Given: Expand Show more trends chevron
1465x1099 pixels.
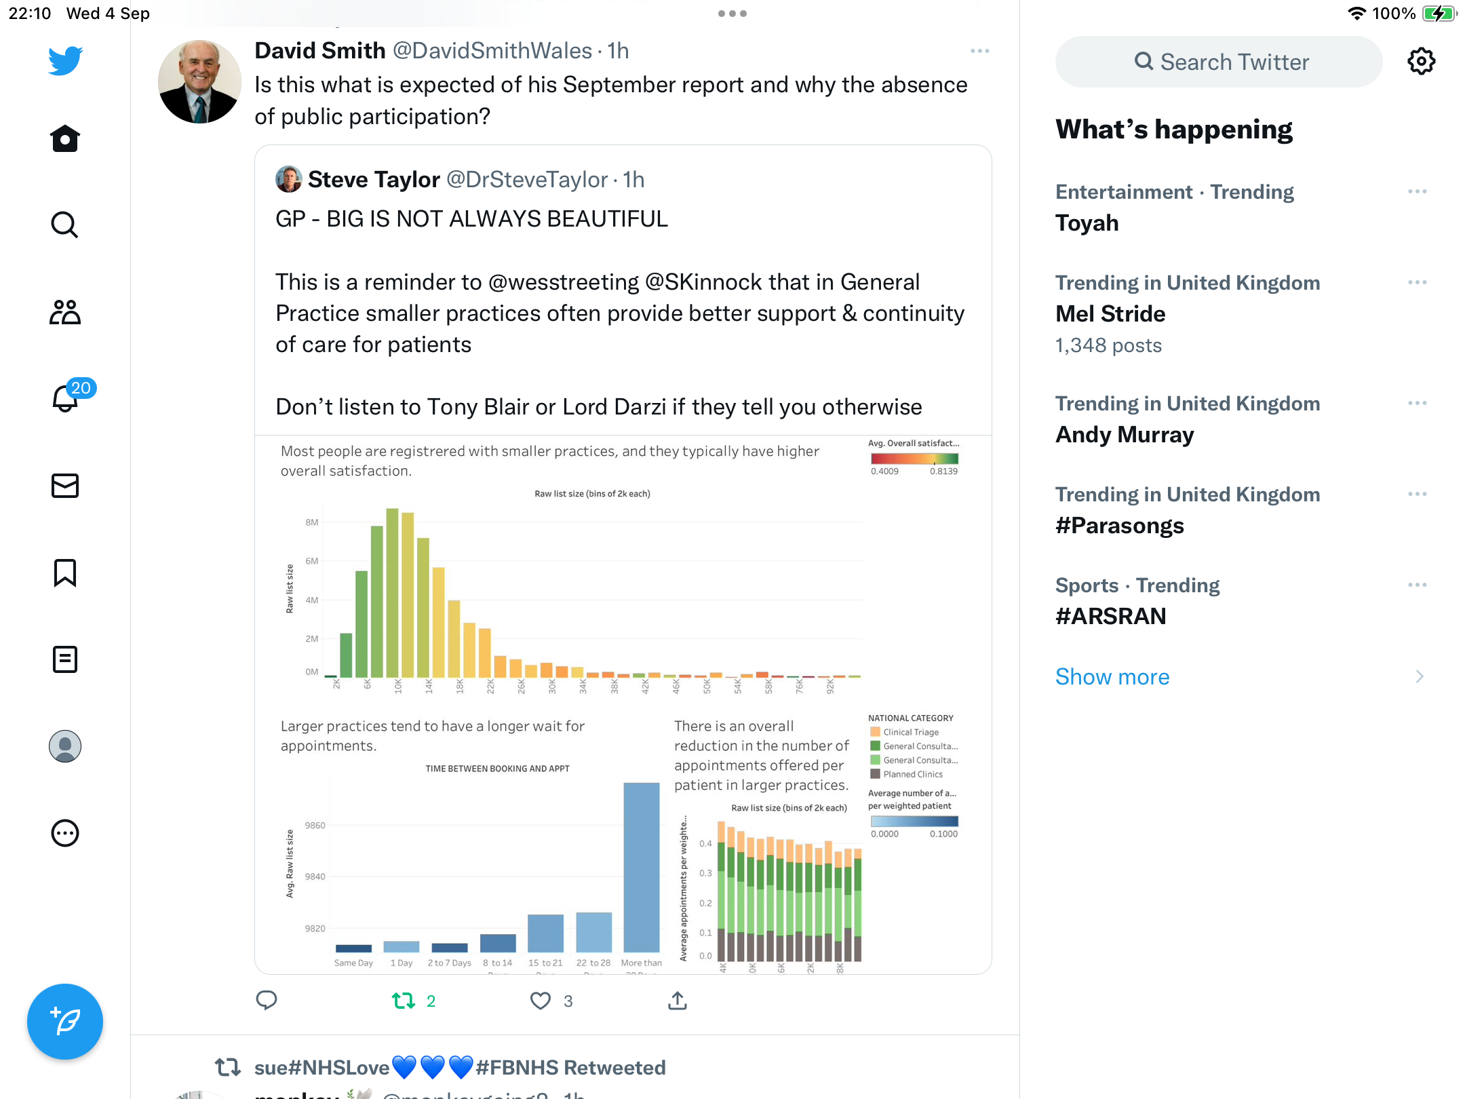Looking at the screenshot, I should 1420,676.
